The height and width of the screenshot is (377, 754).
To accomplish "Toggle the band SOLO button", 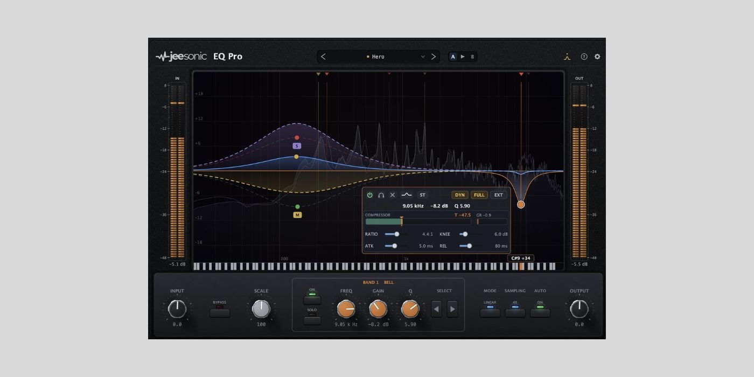I will (x=312, y=320).
